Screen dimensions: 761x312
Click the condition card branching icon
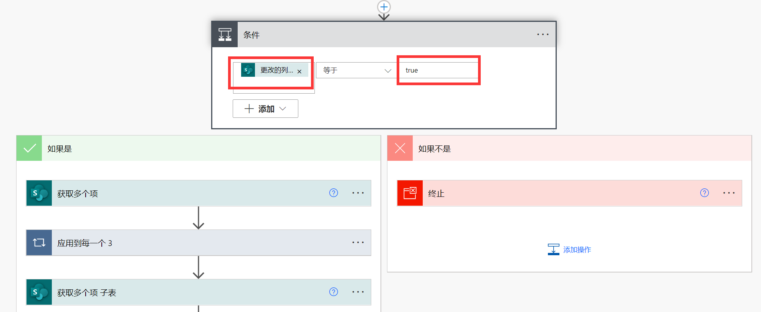click(x=225, y=35)
